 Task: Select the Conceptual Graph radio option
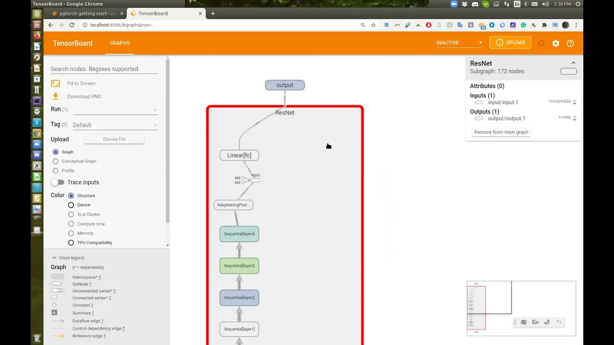pyautogui.click(x=56, y=161)
